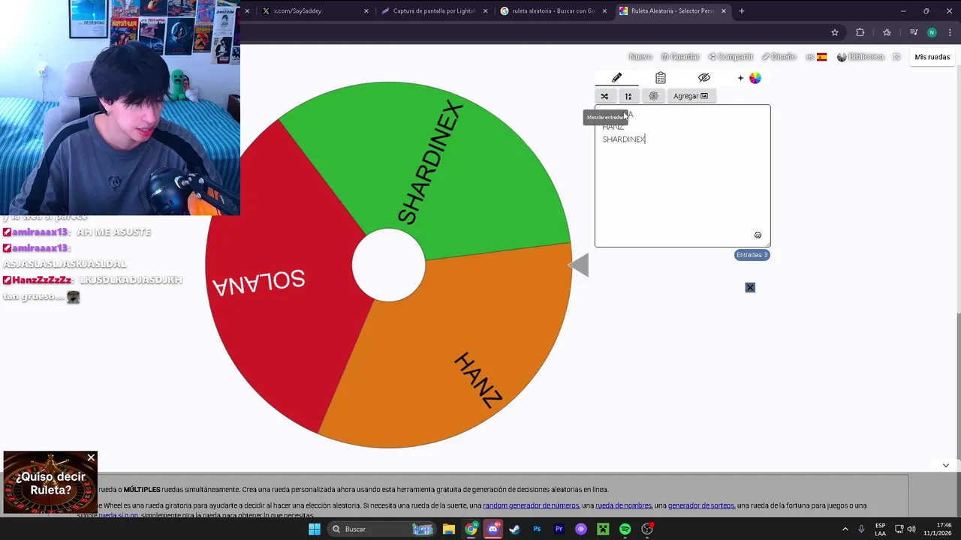961x540 pixels.
Task: Click the Agregar image button
Action: (x=690, y=96)
